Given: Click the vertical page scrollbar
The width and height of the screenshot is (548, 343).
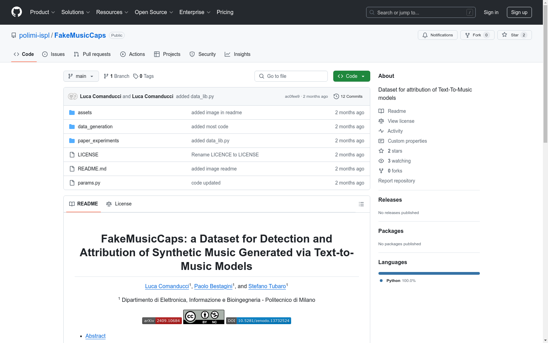Looking at the screenshot, I should click(546, 74).
